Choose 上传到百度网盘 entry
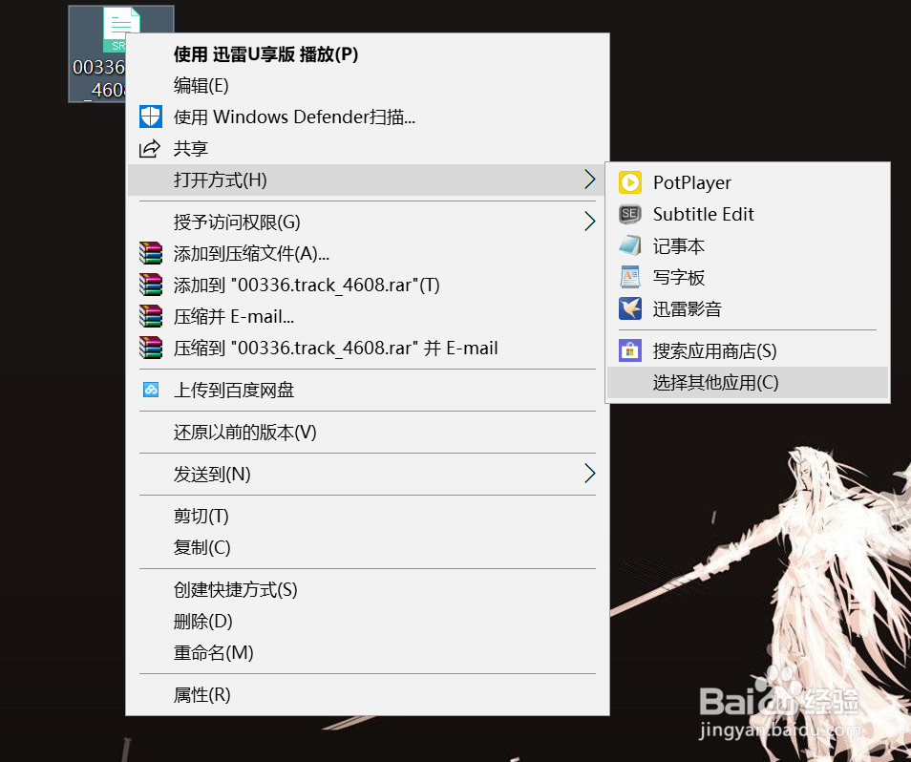This screenshot has width=911, height=762. [x=368, y=390]
